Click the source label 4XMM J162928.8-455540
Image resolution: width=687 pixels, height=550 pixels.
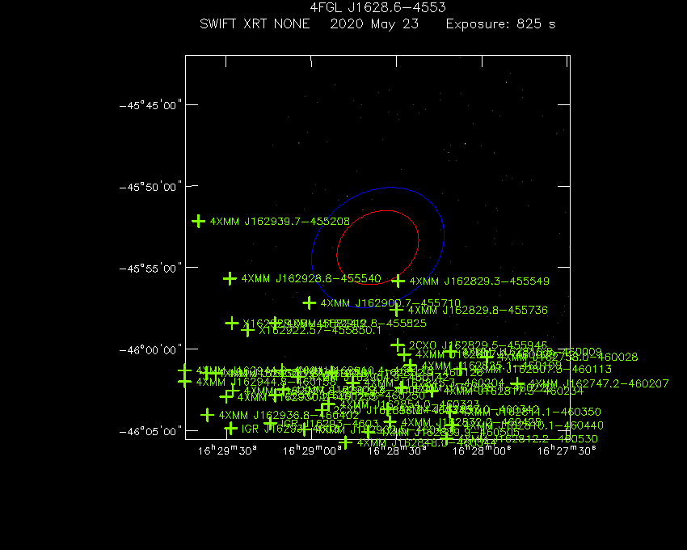(311, 278)
